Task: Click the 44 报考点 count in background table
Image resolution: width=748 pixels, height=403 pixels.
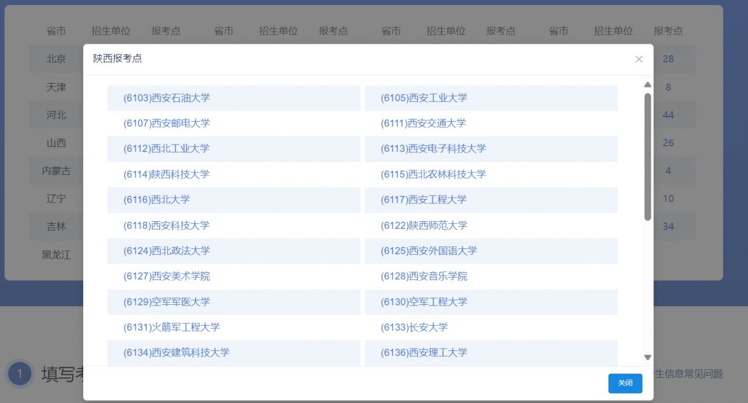Action: point(668,115)
